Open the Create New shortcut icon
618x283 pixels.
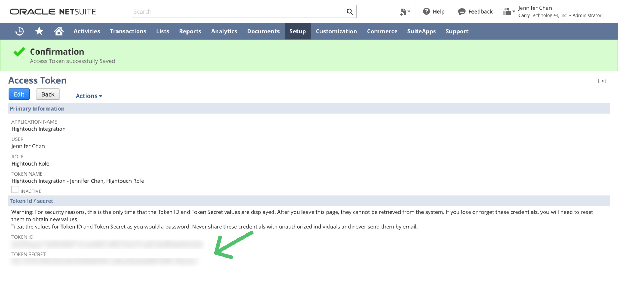pyautogui.click(x=405, y=12)
